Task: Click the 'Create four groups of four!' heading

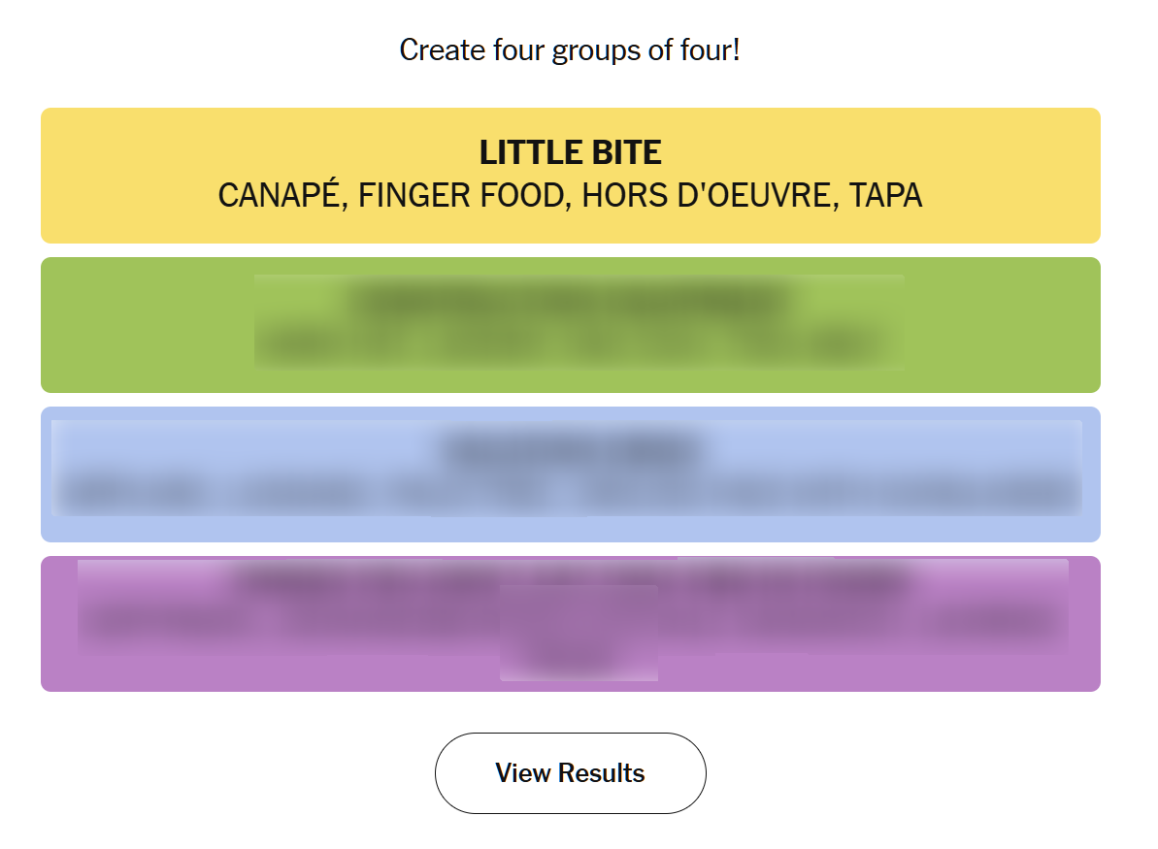Action: [x=570, y=49]
